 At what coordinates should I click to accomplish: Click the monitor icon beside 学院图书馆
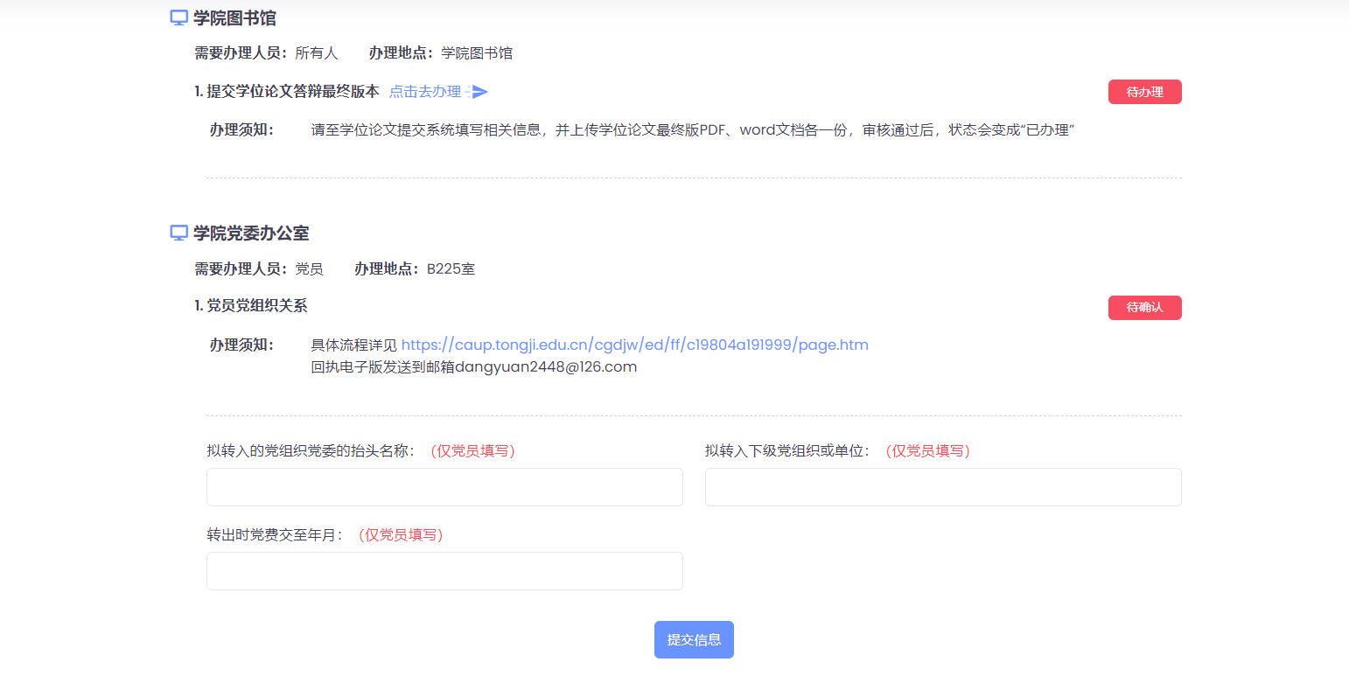178,17
